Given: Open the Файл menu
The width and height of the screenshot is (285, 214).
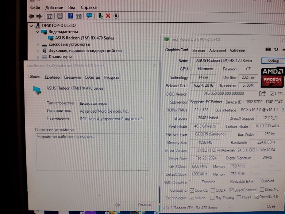Looking at the screenshot, I should pyautogui.click(x=35, y=8).
